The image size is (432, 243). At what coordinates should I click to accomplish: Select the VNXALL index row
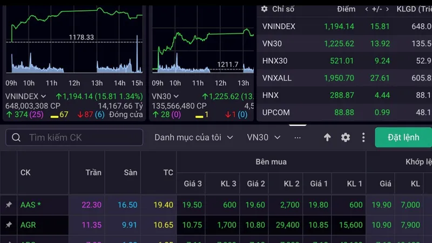345,78
